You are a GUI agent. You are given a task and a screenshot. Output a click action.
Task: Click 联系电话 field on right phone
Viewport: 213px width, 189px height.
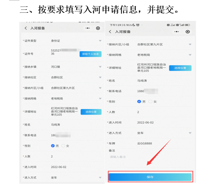coord(148,91)
